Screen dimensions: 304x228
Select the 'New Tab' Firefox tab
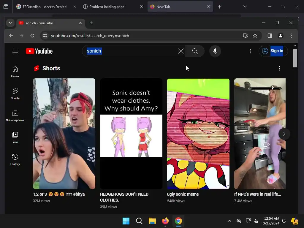[180, 7]
